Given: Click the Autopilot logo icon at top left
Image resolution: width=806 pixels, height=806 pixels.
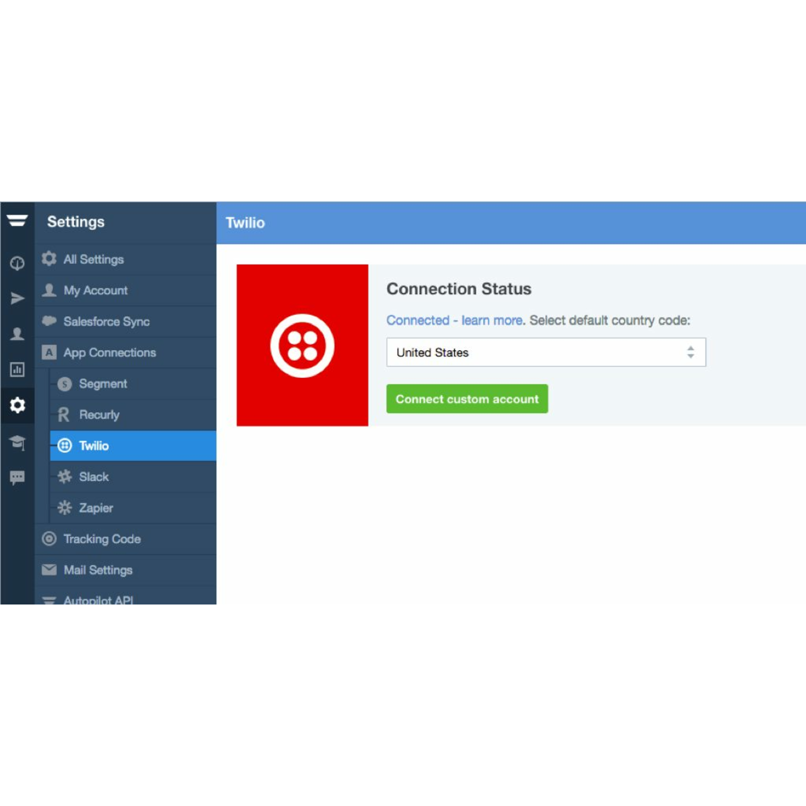Looking at the screenshot, I should (x=17, y=220).
